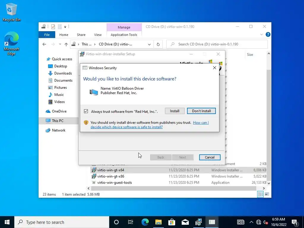Switch to the Share ribbon tab
Viewport: 304px width, 228px height.
[x=81, y=35]
